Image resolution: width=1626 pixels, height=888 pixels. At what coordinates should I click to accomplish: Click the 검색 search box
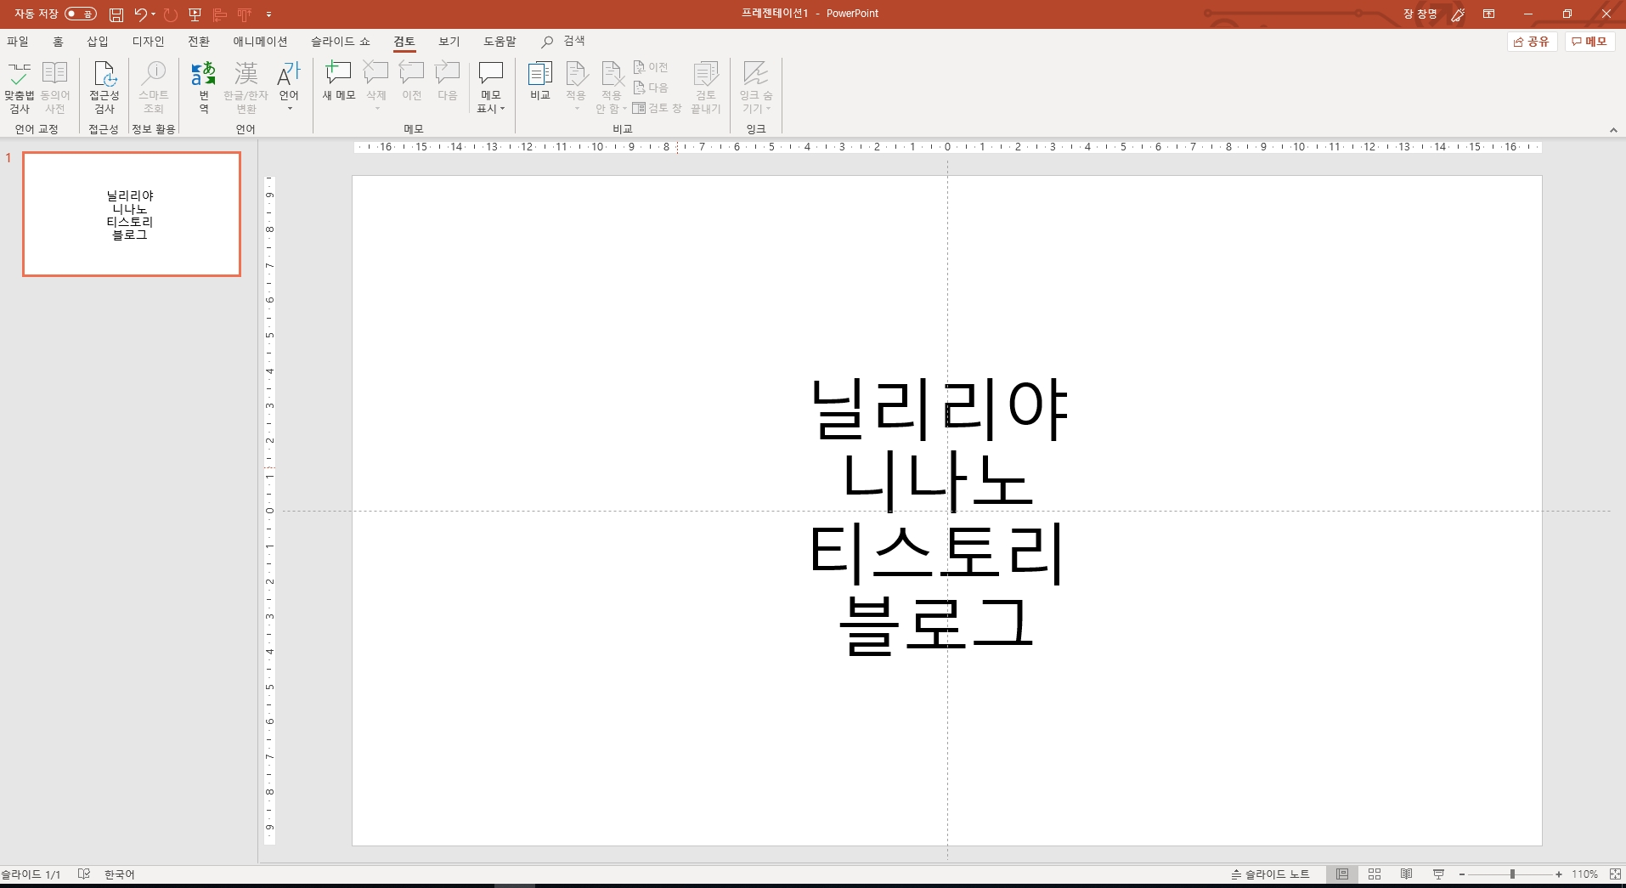click(564, 42)
